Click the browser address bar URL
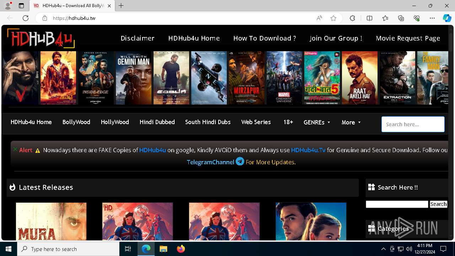 click(74, 18)
